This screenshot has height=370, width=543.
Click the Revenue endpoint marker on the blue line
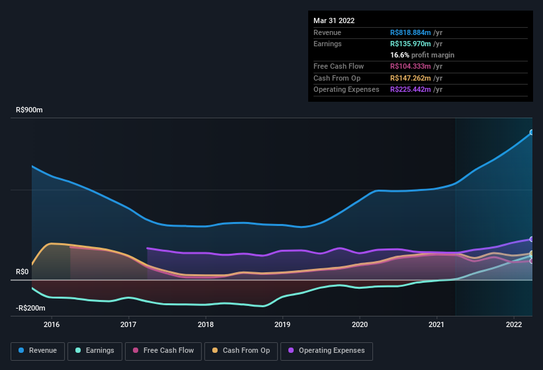click(532, 133)
